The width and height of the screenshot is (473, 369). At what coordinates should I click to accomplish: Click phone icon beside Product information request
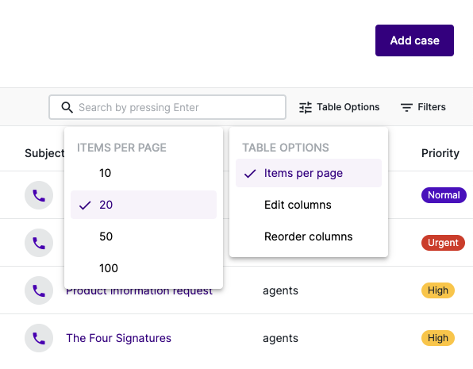point(39,290)
